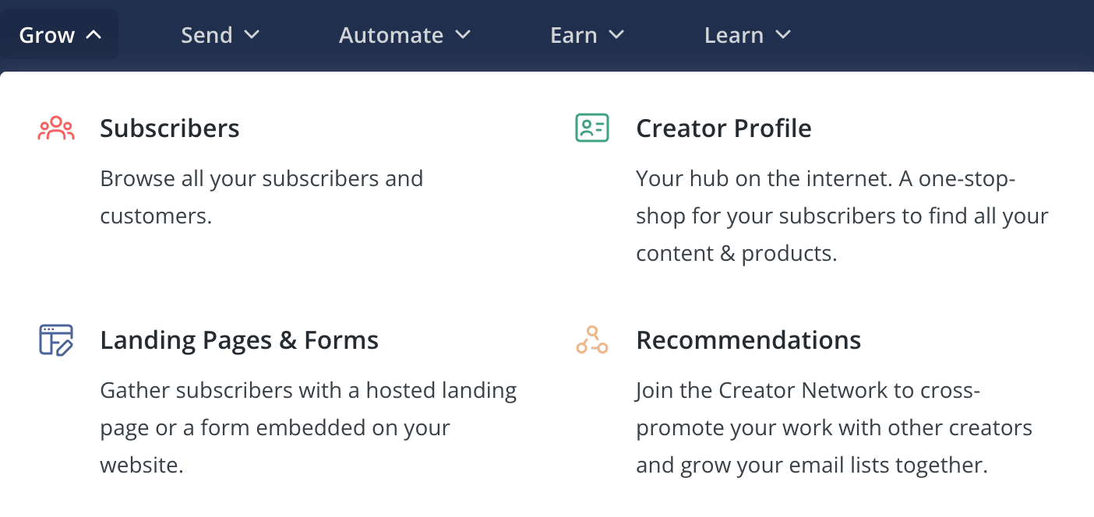Screen dimensions: 1094x517
Task: Click the 'Join the Creator Network' description text
Action: [x=835, y=427]
